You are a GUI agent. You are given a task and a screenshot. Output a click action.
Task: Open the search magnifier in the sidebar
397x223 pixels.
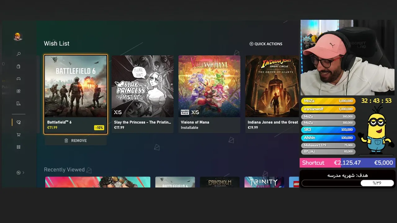(x=19, y=54)
